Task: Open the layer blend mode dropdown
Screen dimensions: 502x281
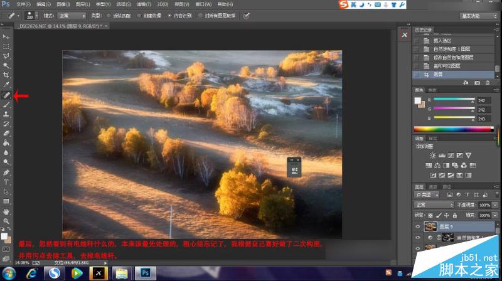Action: coord(434,205)
